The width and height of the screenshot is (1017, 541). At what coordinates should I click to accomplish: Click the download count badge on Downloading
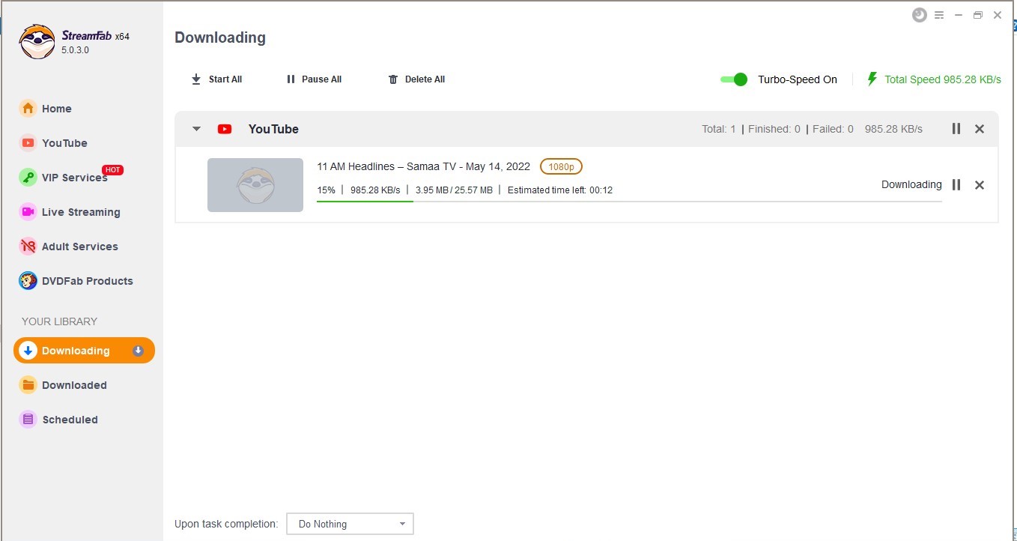(138, 351)
